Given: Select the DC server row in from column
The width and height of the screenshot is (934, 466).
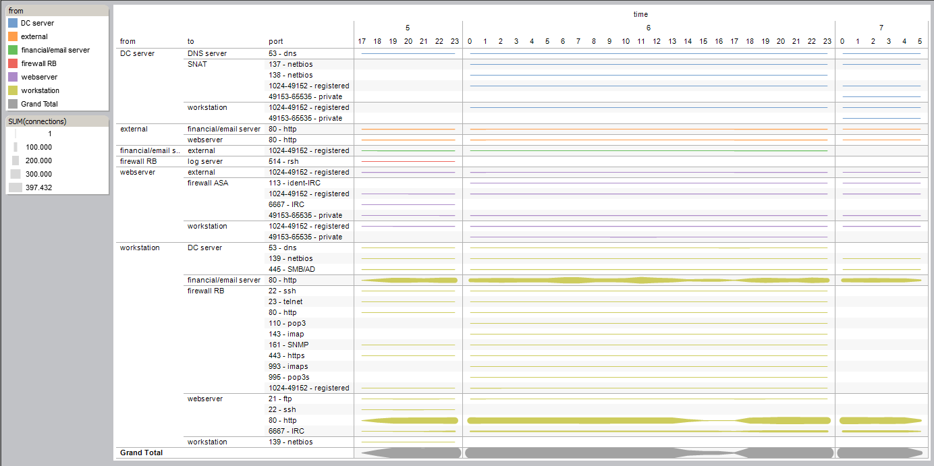Looking at the screenshot, I should (138, 53).
